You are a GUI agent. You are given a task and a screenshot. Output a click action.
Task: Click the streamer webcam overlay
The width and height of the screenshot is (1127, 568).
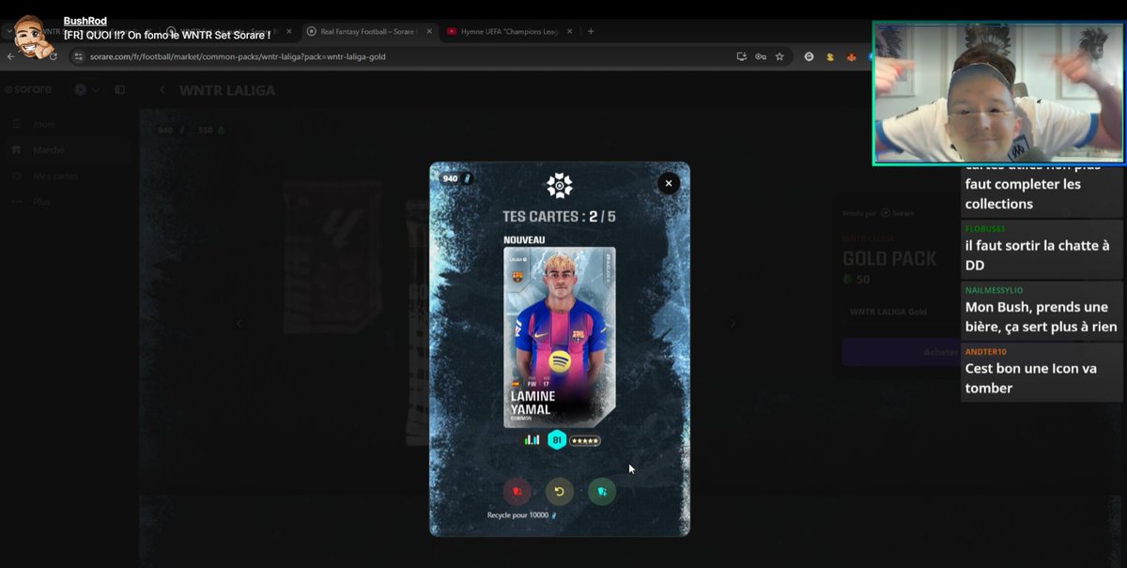coord(998,93)
